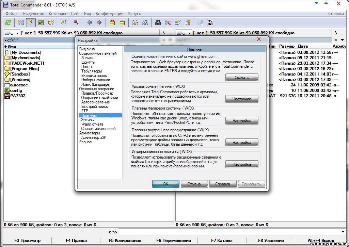The height and width of the screenshot is (247, 349).
Task: Click the Справка button in settings dialog
Action: coord(223,184)
